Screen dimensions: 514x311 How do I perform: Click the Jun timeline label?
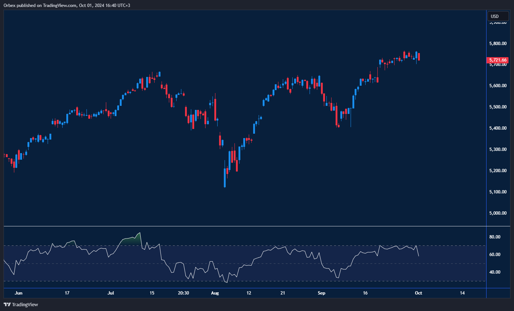pos(18,293)
